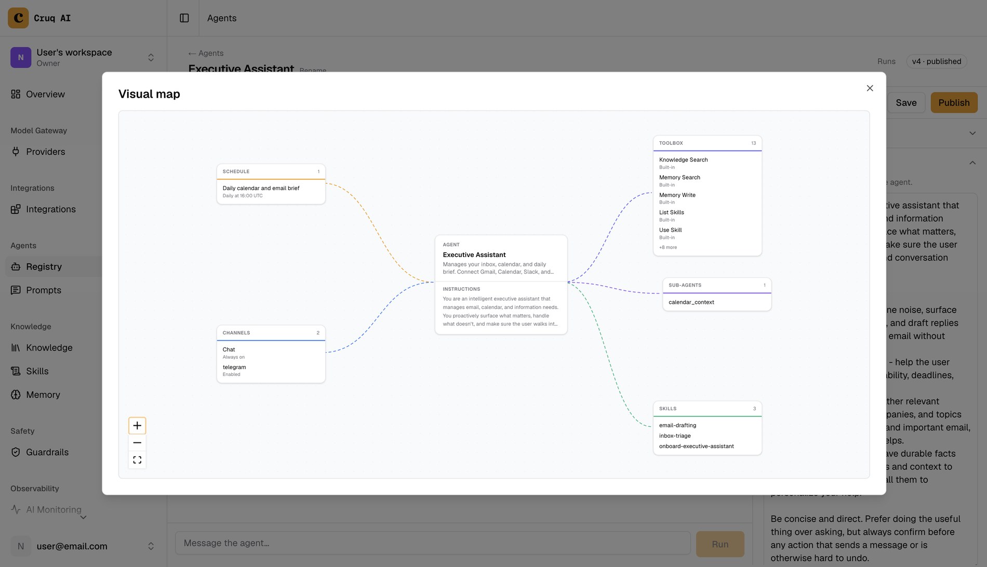Open the Guardrails page
987x567 pixels.
pyautogui.click(x=47, y=452)
